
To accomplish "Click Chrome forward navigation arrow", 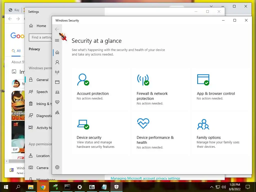I will pyautogui.click(x=18, y=19).
